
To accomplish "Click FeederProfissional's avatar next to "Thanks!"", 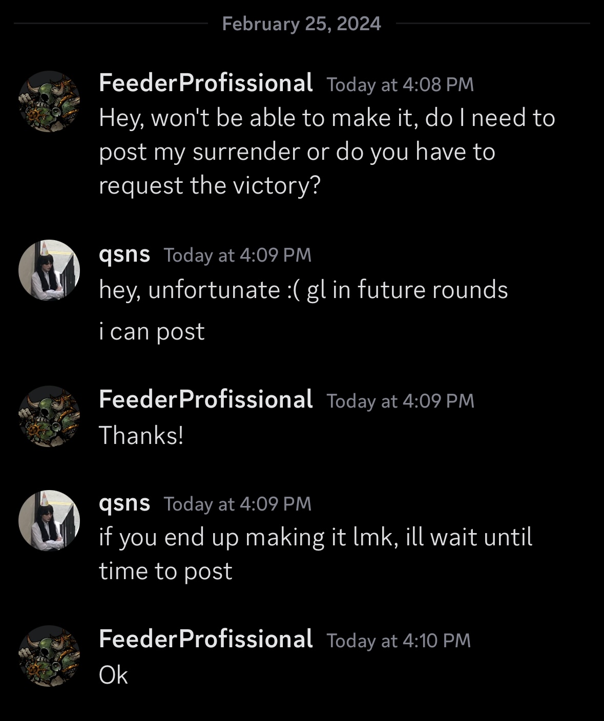I will pyautogui.click(x=49, y=416).
